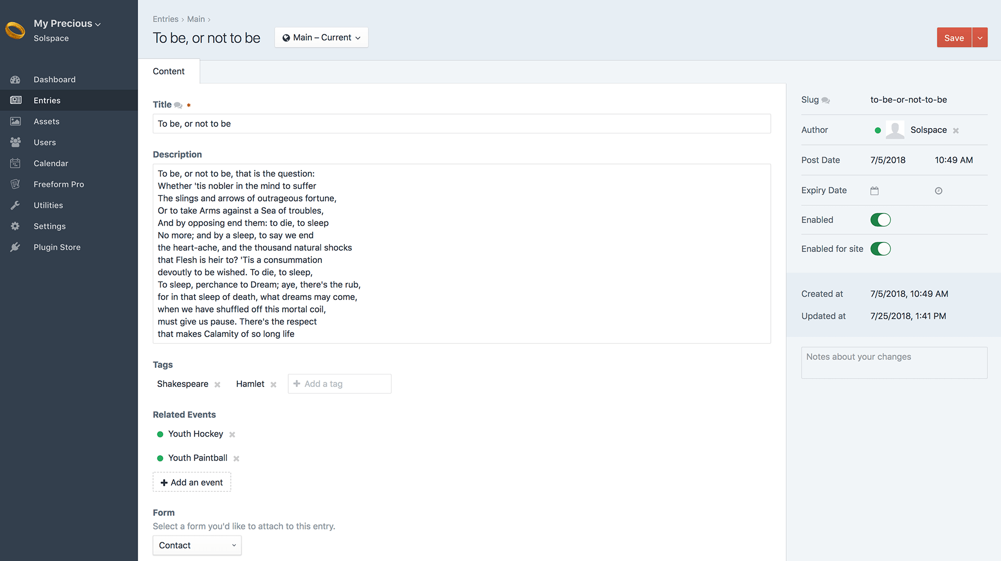Click the Assets image icon
Screen dimensions: 1001x561
(16, 121)
